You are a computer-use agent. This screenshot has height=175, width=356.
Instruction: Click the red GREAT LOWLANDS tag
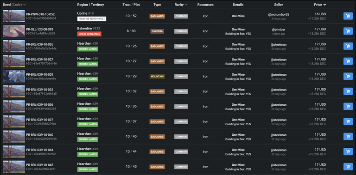pos(89,34)
